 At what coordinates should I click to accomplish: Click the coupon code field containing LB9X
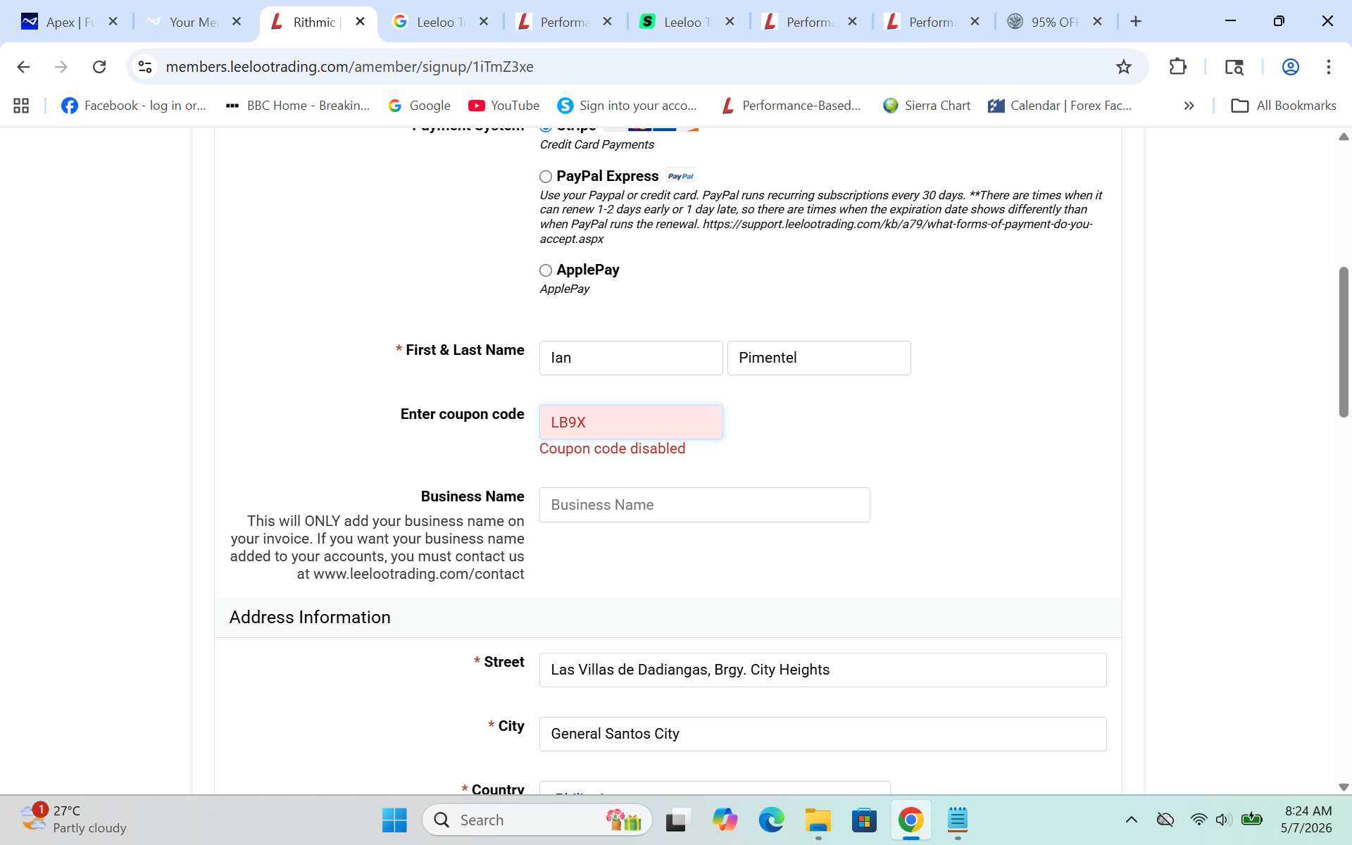point(631,422)
